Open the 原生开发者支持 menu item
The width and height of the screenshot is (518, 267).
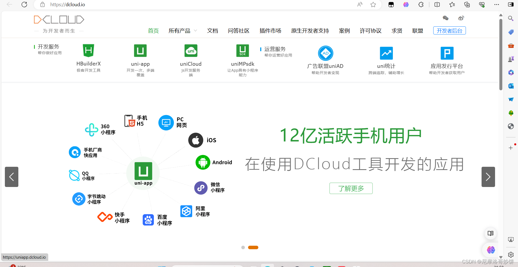(310, 31)
